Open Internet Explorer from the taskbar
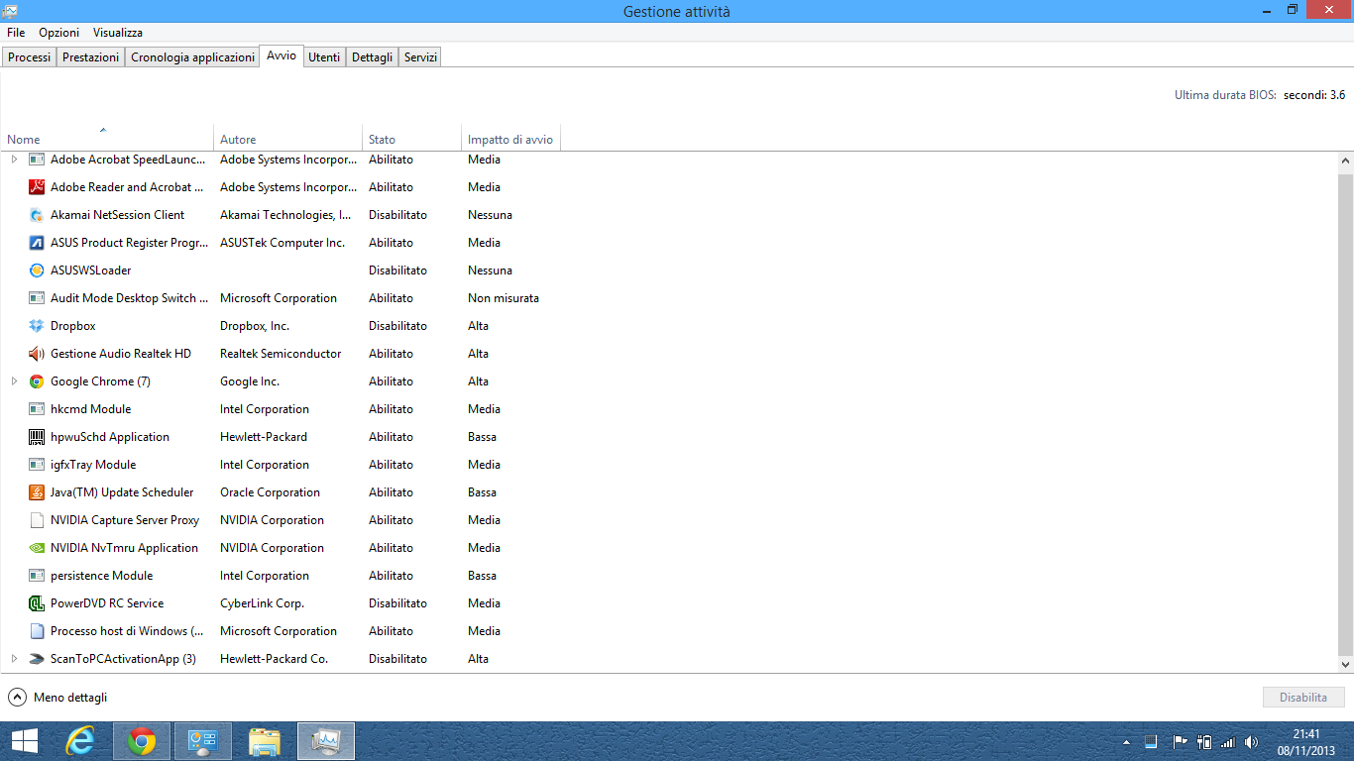The image size is (1354, 761). point(80,741)
